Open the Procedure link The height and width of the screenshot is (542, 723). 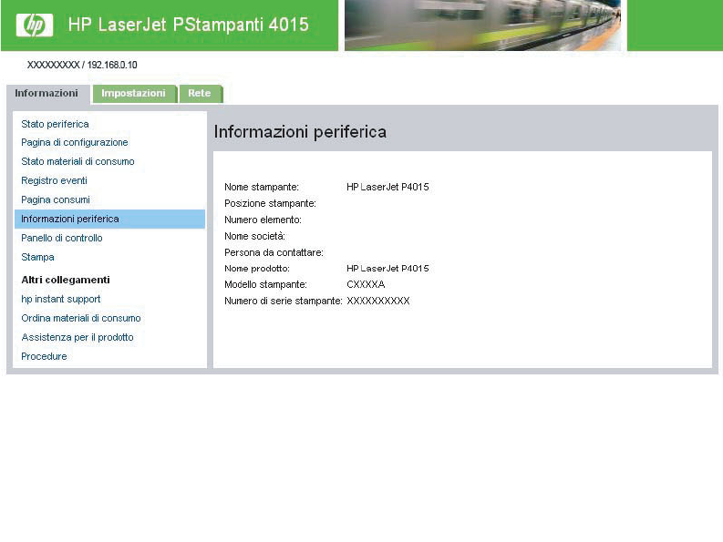pyautogui.click(x=45, y=356)
